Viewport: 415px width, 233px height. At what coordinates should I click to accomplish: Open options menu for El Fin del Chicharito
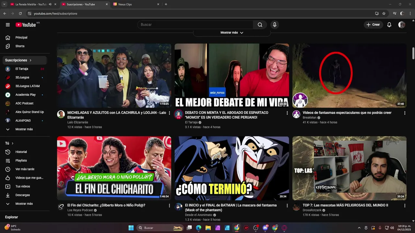(169, 205)
